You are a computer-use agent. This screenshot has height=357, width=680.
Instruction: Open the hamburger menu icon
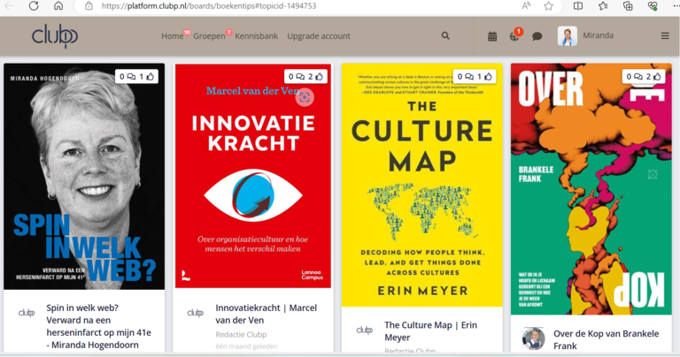[x=665, y=36]
